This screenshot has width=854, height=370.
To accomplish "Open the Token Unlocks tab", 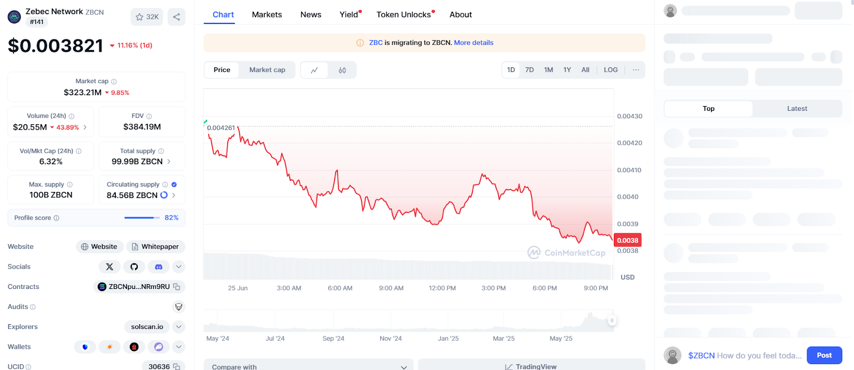I will coord(405,14).
